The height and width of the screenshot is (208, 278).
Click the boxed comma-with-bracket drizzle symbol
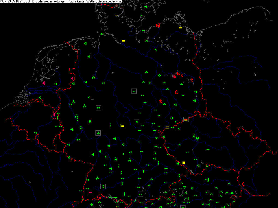tap(93, 154)
